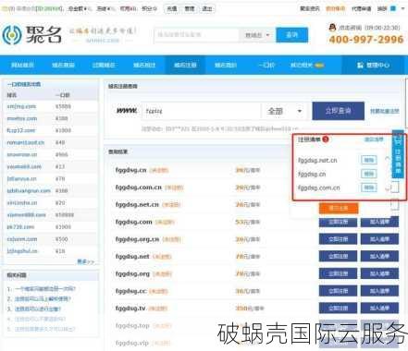Remove fggdsg.com.cn from the registration list
The image size is (408, 351).
point(369,188)
